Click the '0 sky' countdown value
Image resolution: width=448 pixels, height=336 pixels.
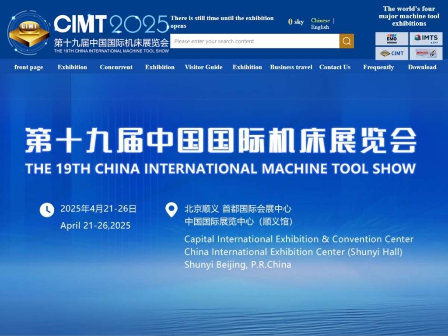click(296, 22)
